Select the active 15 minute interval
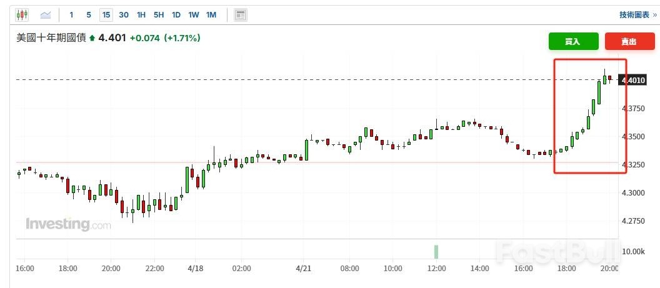Screen dimensions: 660x288 (x=106, y=14)
